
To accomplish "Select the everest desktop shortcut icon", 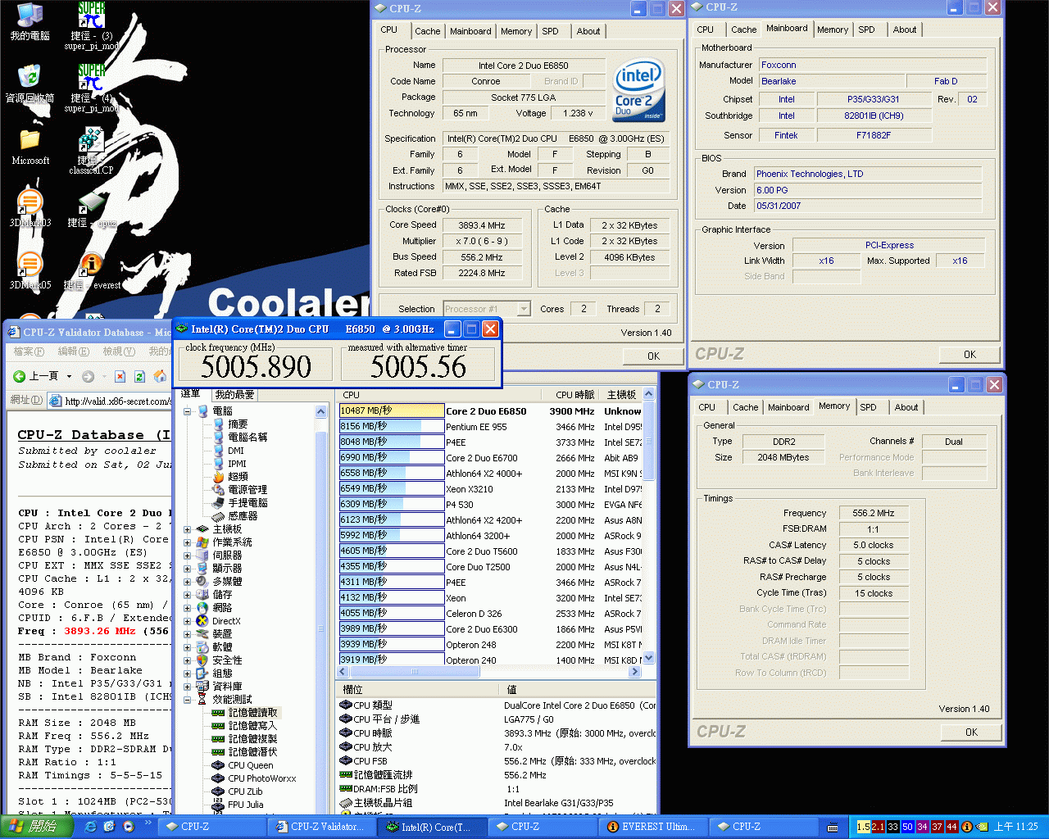I will 91,270.
